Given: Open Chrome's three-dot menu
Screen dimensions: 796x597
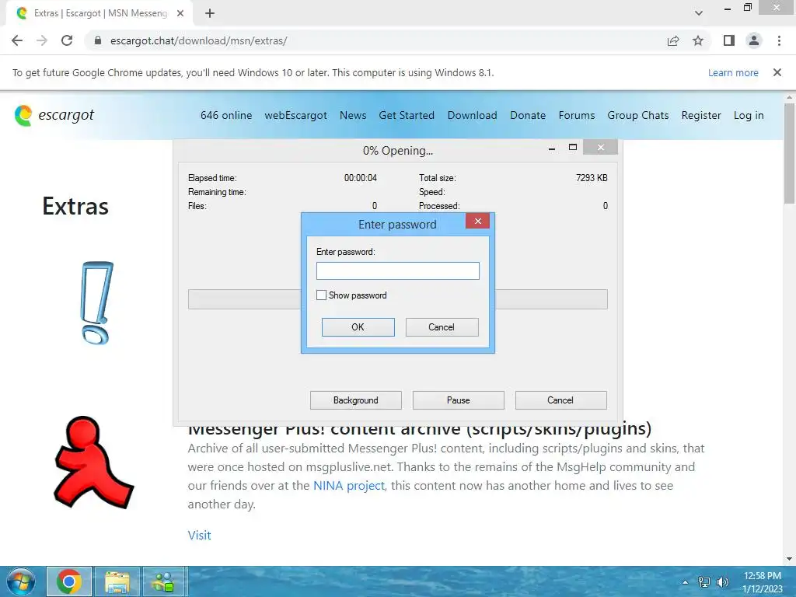Looking at the screenshot, I should (x=779, y=40).
